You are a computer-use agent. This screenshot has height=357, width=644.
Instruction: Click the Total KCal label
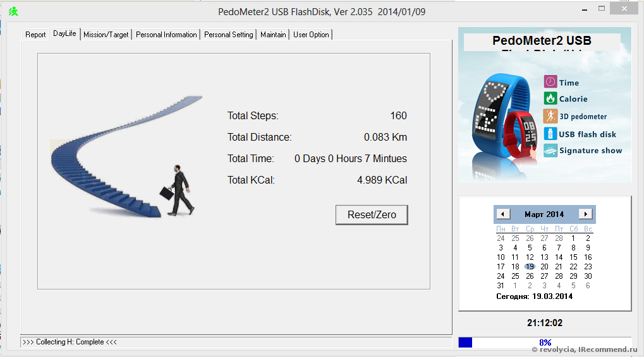[x=251, y=180]
